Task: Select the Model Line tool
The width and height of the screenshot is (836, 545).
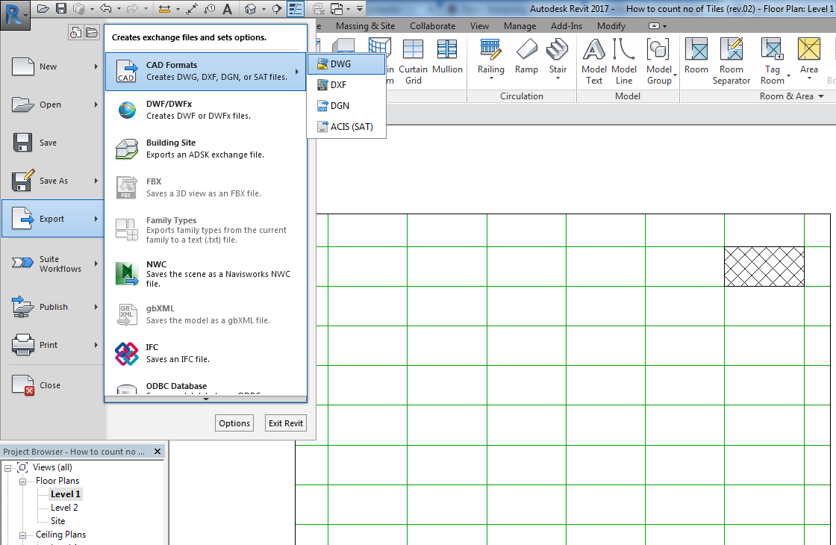Action: coord(624,58)
